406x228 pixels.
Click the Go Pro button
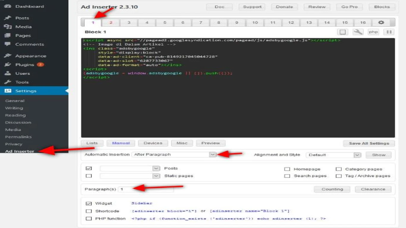pos(350,7)
